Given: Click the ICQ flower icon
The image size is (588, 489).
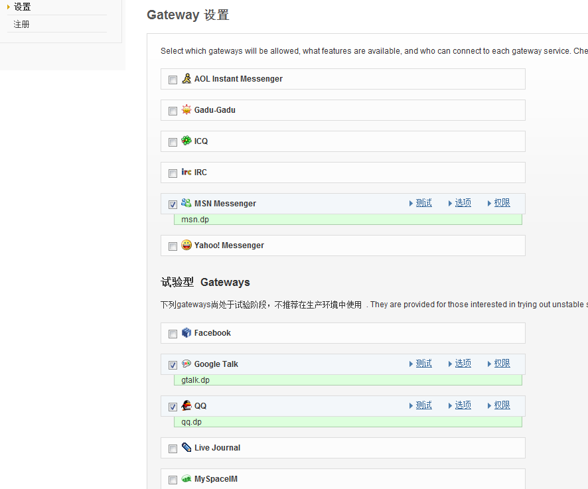Looking at the screenshot, I should click(186, 141).
